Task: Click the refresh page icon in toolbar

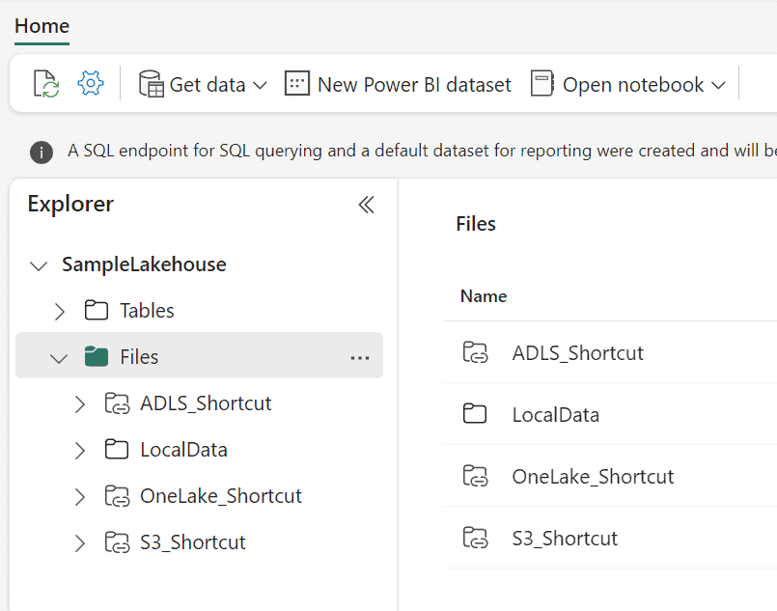Action: [x=46, y=84]
